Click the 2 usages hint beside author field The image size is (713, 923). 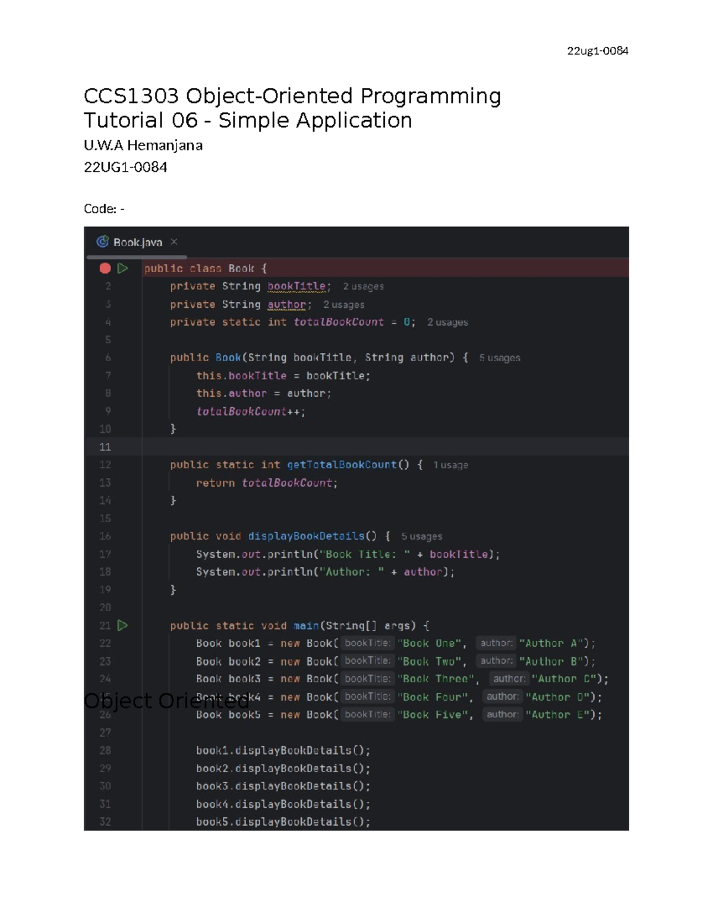tap(343, 304)
